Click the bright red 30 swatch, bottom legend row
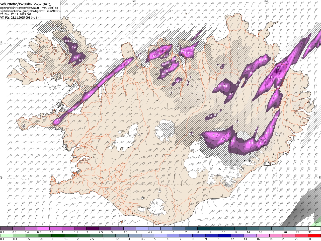 [x=314, y=235]
